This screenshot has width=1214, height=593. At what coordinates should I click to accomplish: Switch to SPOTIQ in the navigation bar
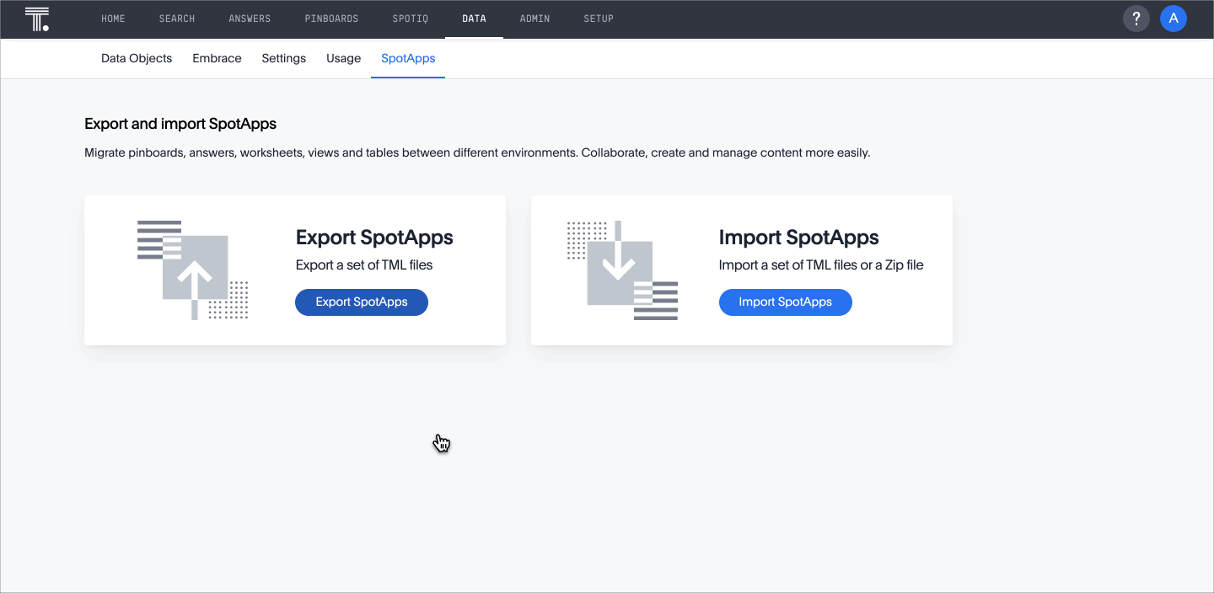click(x=411, y=19)
